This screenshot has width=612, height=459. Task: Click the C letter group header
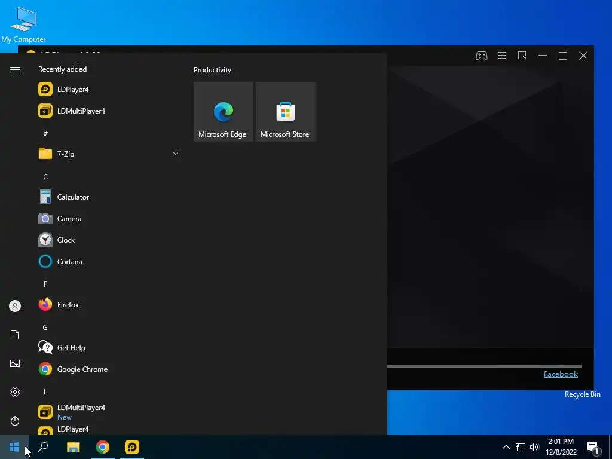click(45, 176)
